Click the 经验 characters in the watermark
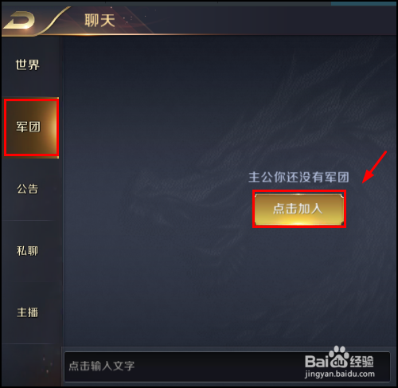This screenshot has width=398, height=388. [x=361, y=362]
